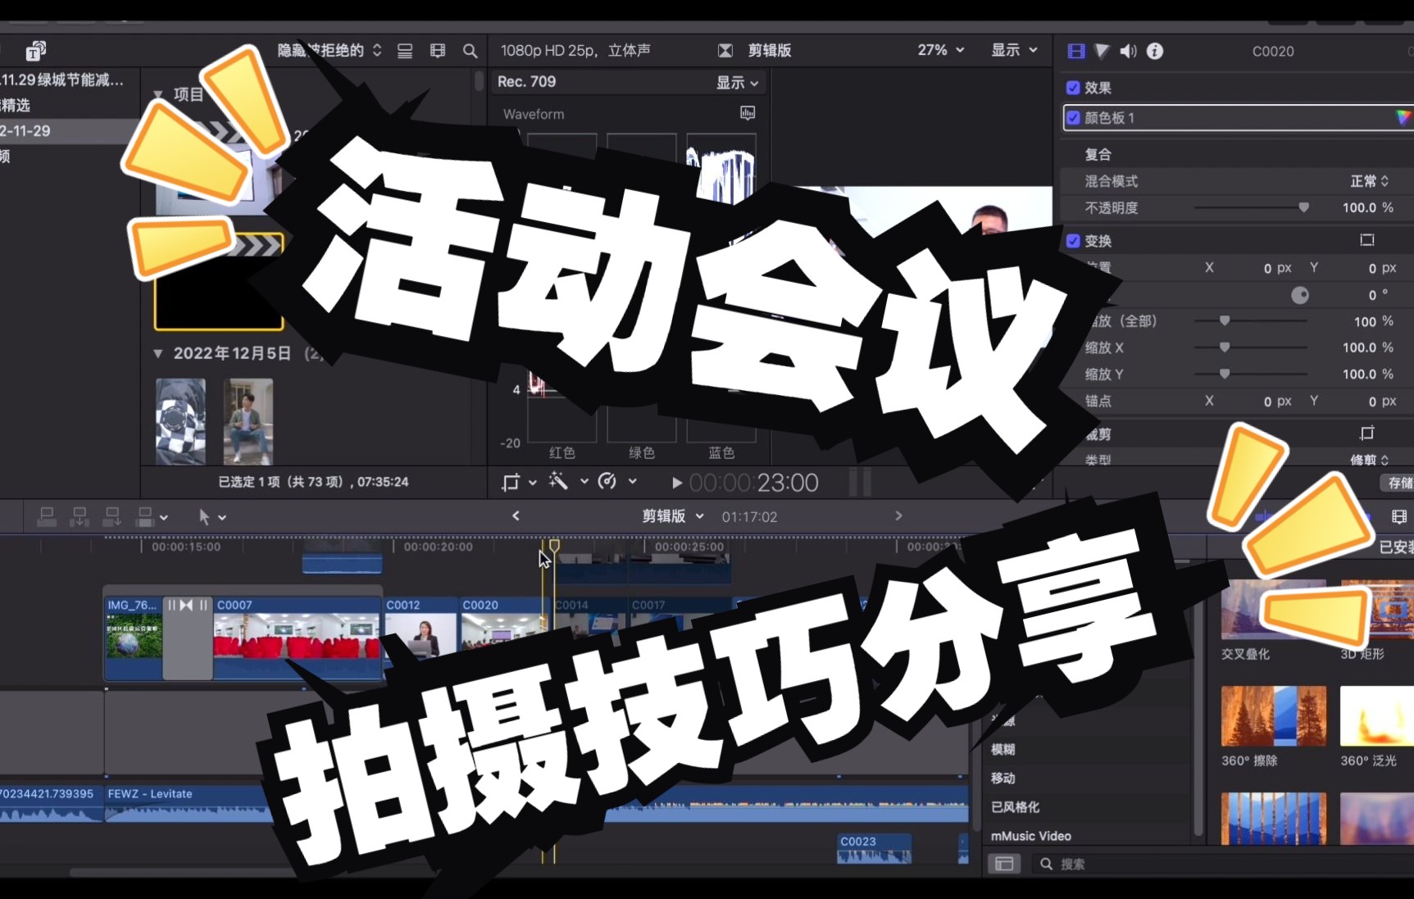This screenshot has height=899, width=1414.
Task: Select the 2-11-29 event in sidebar
Action: pos(69,131)
